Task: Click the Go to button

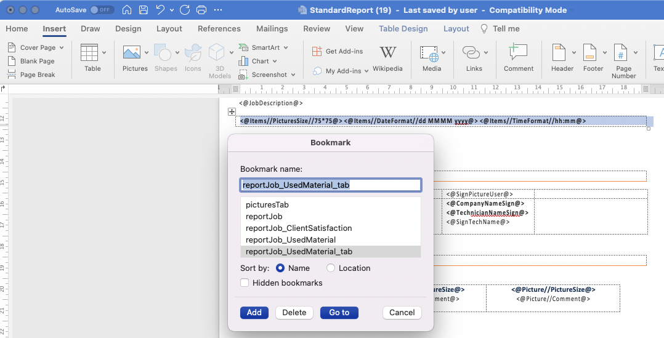Action: click(x=339, y=313)
